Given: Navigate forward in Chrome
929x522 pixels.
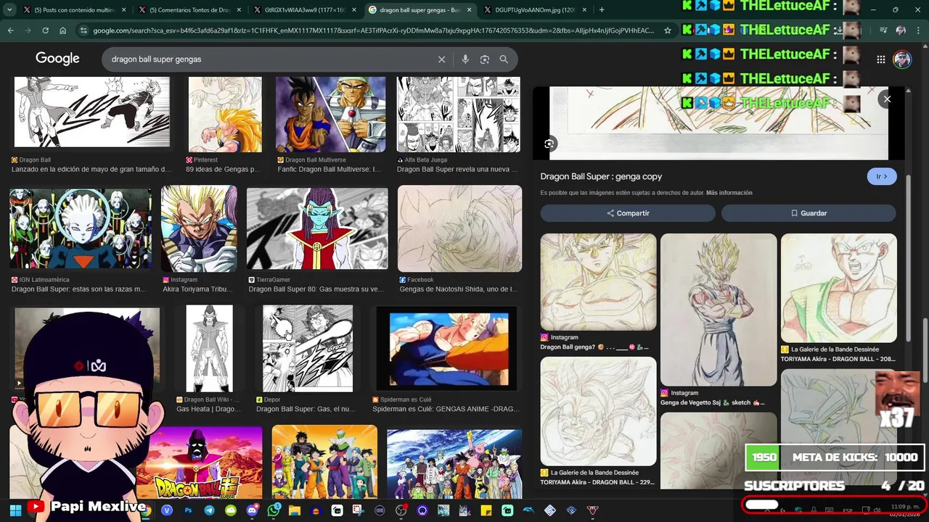Looking at the screenshot, I should pos(28,30).
